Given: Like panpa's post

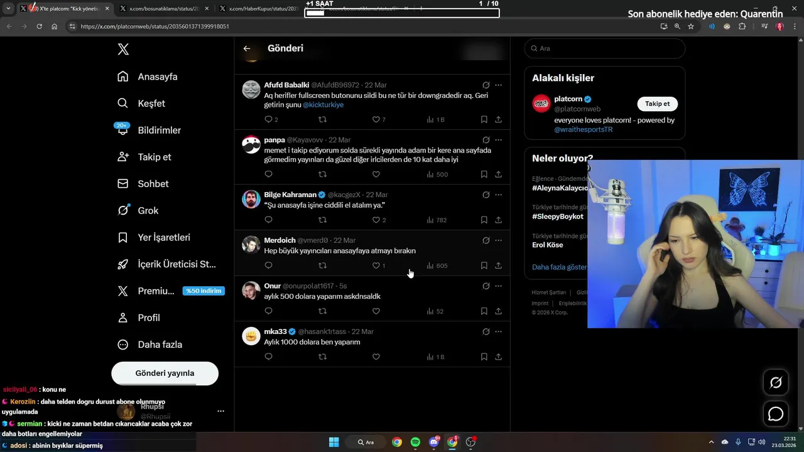Looking at the screenshot, I should tap(376, 175).
